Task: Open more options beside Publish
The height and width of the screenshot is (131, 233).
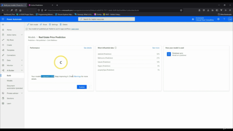Action: (90, 87)
